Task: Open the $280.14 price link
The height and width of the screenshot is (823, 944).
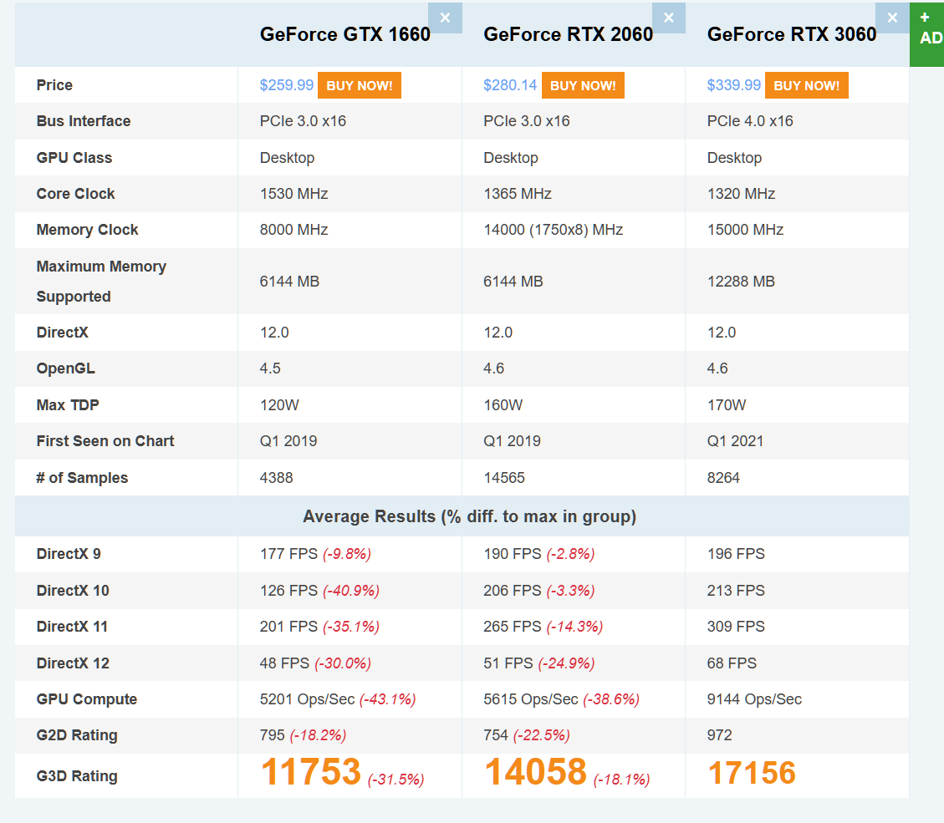Action: 510,85
